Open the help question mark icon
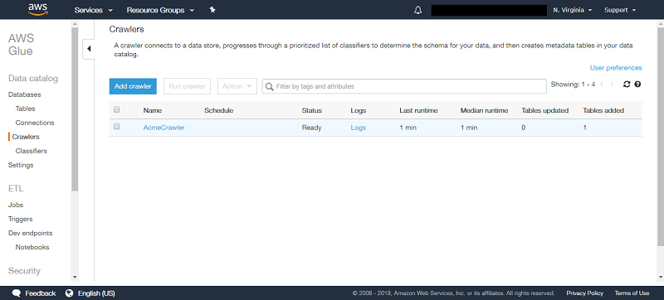Viewport: 664px width, 300px height. click(x=637, y=85)
